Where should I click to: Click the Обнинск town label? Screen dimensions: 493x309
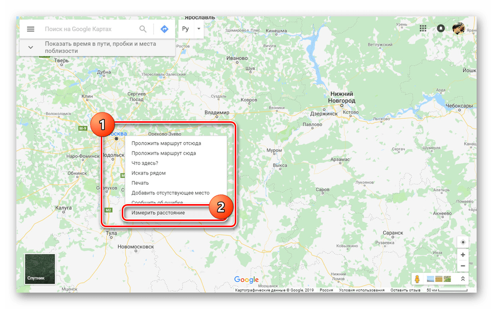pos(77,173)
